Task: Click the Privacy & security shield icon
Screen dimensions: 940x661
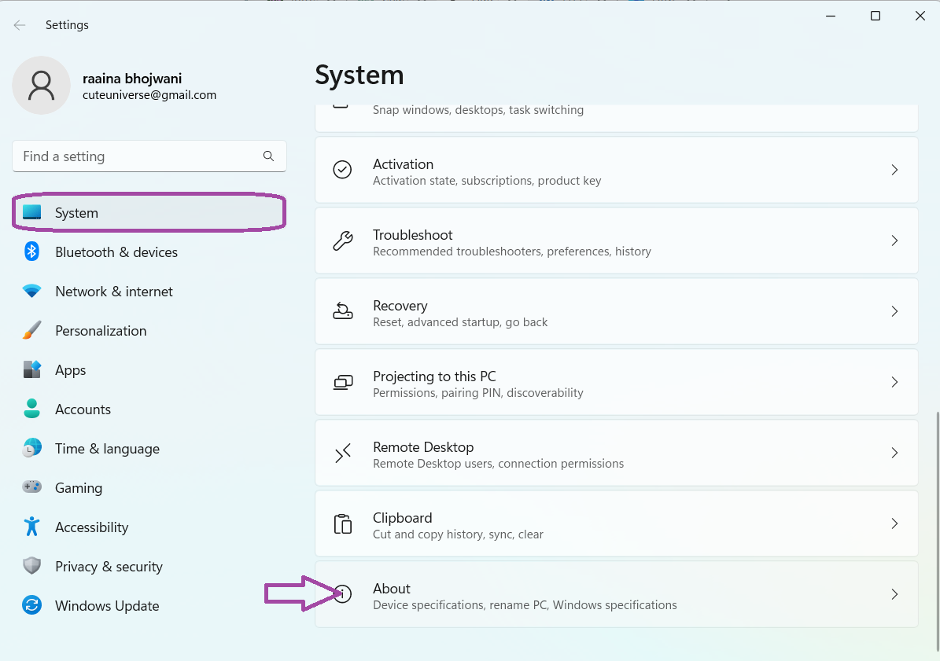Action: [31, 566]
